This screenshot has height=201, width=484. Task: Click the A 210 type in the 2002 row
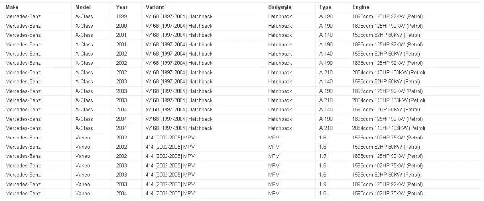(326, 73)
